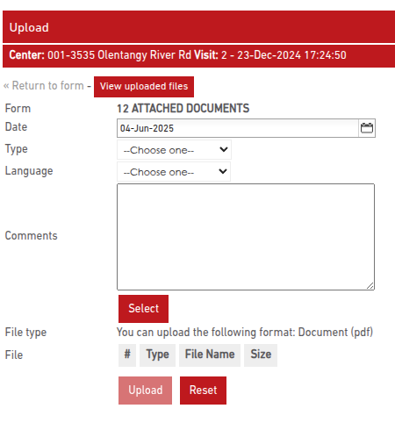
Task: Focus the Date input field
Action: click(238, 128)
